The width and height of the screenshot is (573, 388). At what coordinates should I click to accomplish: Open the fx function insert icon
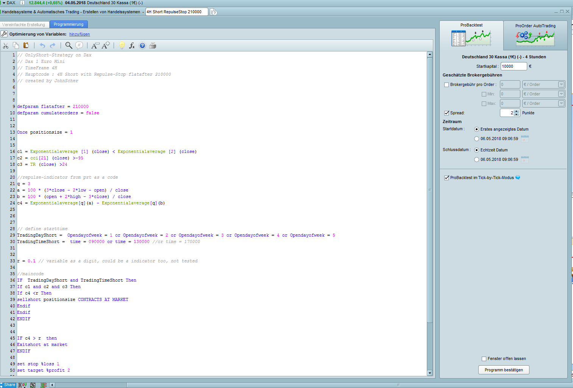[x=132, y=45]
